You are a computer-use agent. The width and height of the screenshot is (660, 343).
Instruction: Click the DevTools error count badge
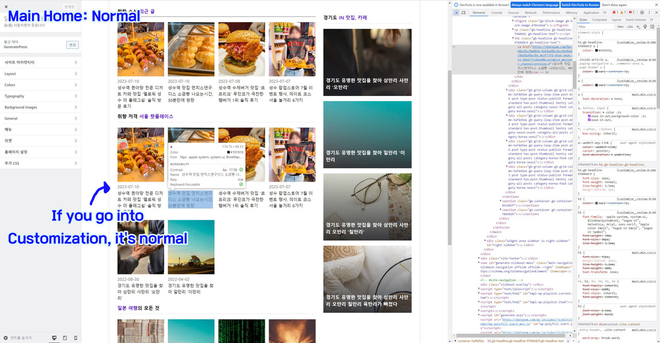[615, 12]
